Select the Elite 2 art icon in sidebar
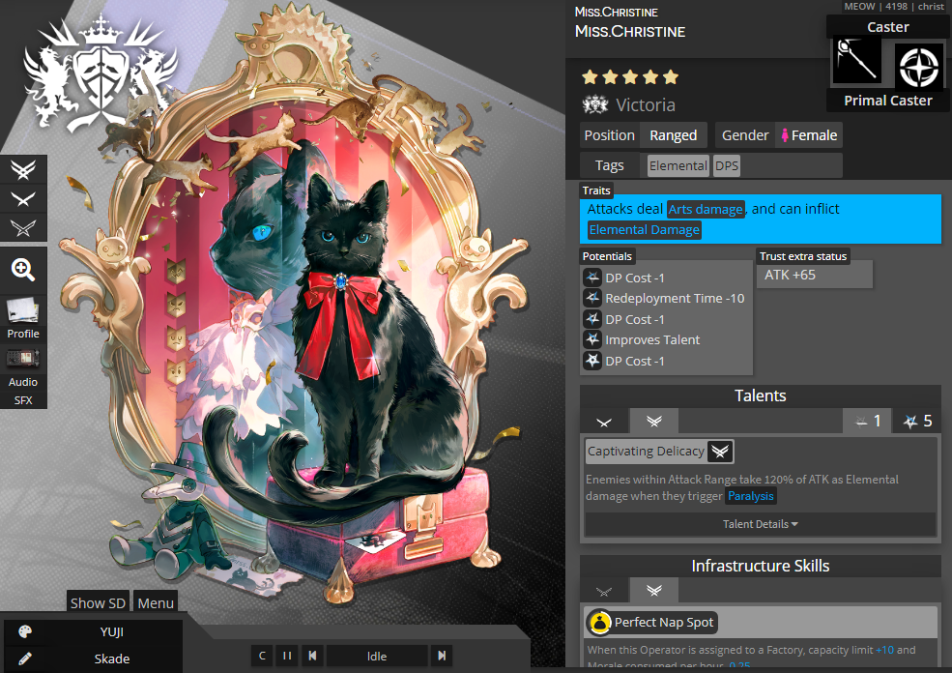 [23, 169]
